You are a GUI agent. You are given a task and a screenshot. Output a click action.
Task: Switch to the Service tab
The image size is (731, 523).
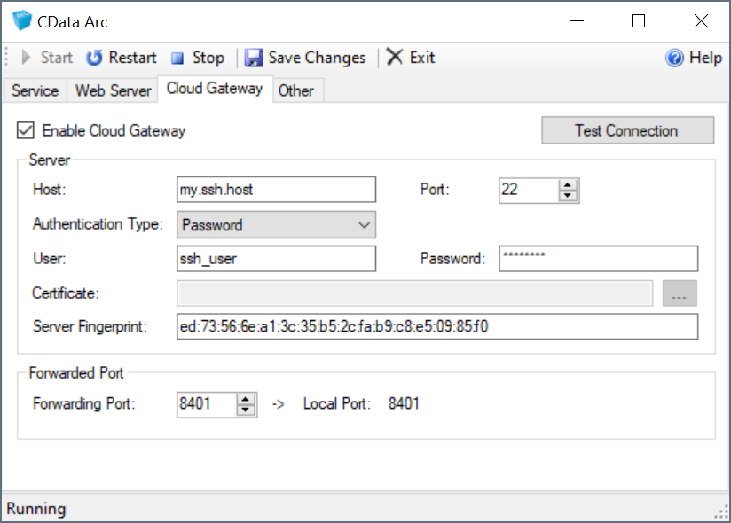35,90
